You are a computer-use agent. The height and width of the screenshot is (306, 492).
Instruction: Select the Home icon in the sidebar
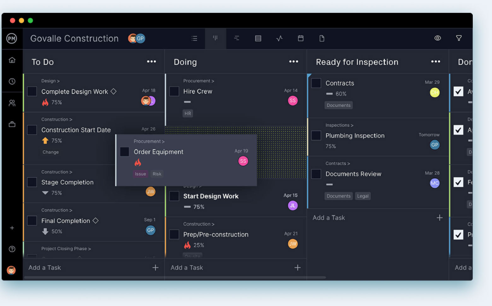[12, 60]
